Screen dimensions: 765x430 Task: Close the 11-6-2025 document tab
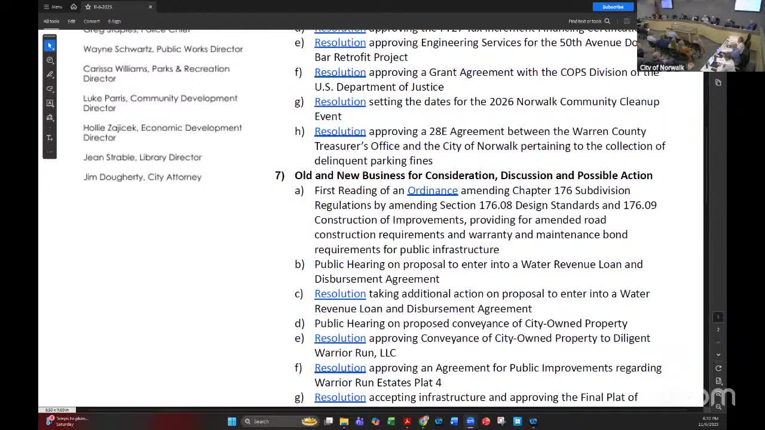[x=150, y=7]
